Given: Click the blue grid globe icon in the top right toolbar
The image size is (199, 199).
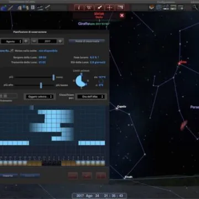Looking at the screenshot, I should coord(159,7).
